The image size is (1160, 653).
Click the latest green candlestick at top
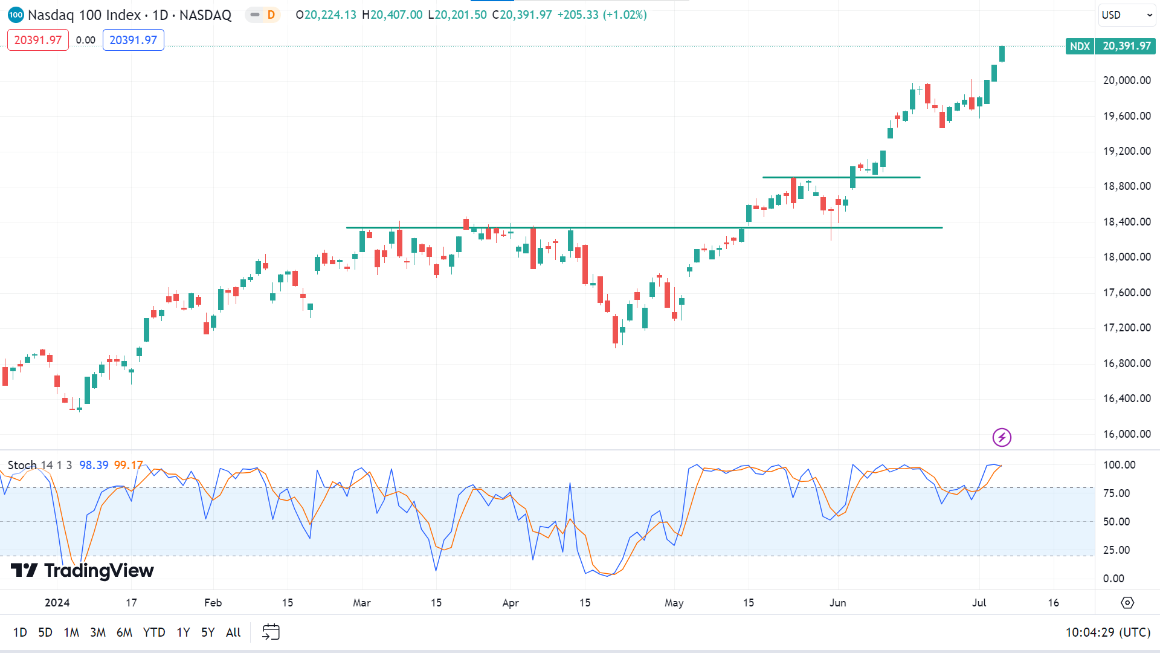pyautogui.click(x=1002, y=53)
